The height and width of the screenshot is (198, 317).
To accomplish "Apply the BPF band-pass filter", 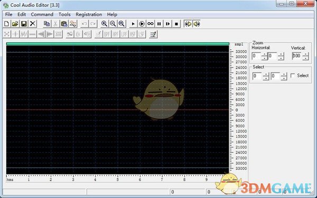I will pos(107,34).
